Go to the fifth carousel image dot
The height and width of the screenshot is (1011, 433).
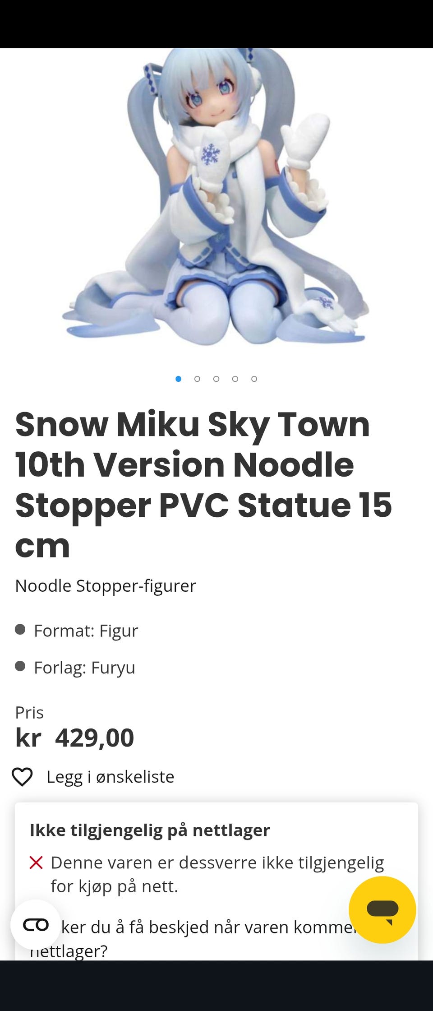point(254,379)
